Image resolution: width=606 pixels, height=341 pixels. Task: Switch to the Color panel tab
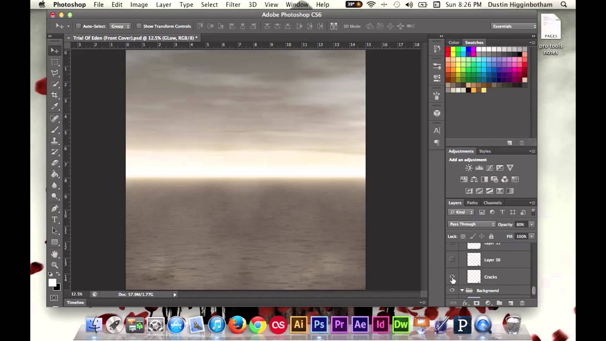[x=454, y=43]
